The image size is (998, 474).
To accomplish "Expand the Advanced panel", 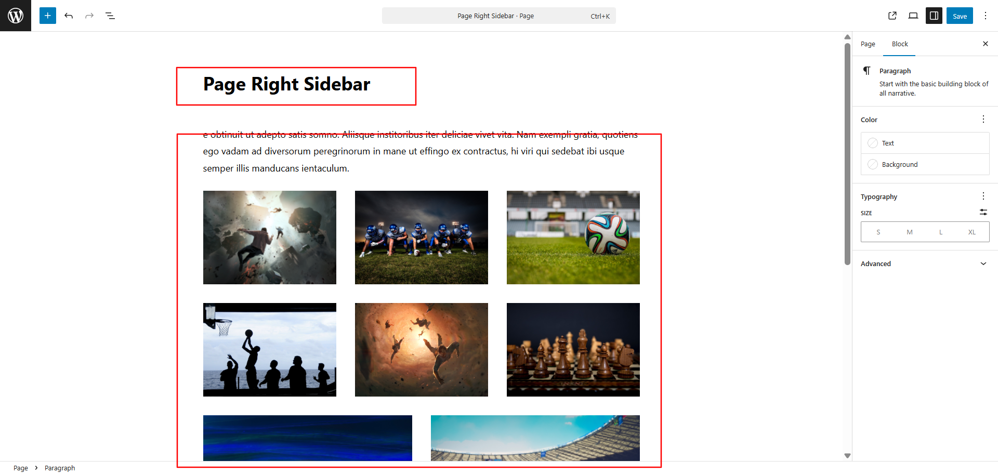I will pos(925,264).
